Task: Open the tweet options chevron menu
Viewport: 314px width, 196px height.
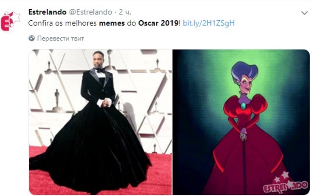Action: [304, 13]
